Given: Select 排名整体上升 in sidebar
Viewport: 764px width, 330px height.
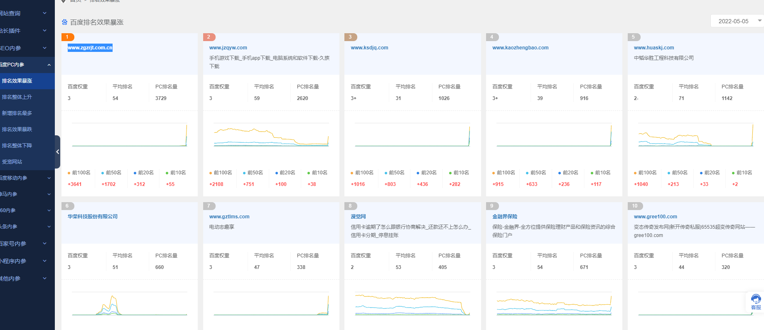Looking at the screenshot, I should (x=27, y=97).
